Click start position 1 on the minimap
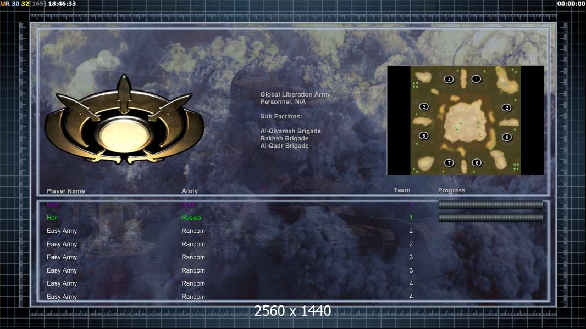Screen dimensions: 586x329 [x=476, y=79]
